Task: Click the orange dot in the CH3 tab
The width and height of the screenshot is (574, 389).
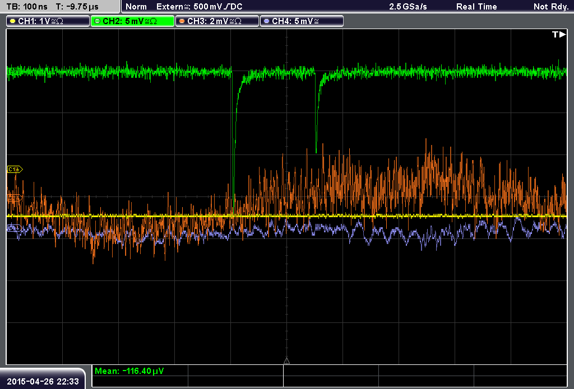Action: click(182, 21)
